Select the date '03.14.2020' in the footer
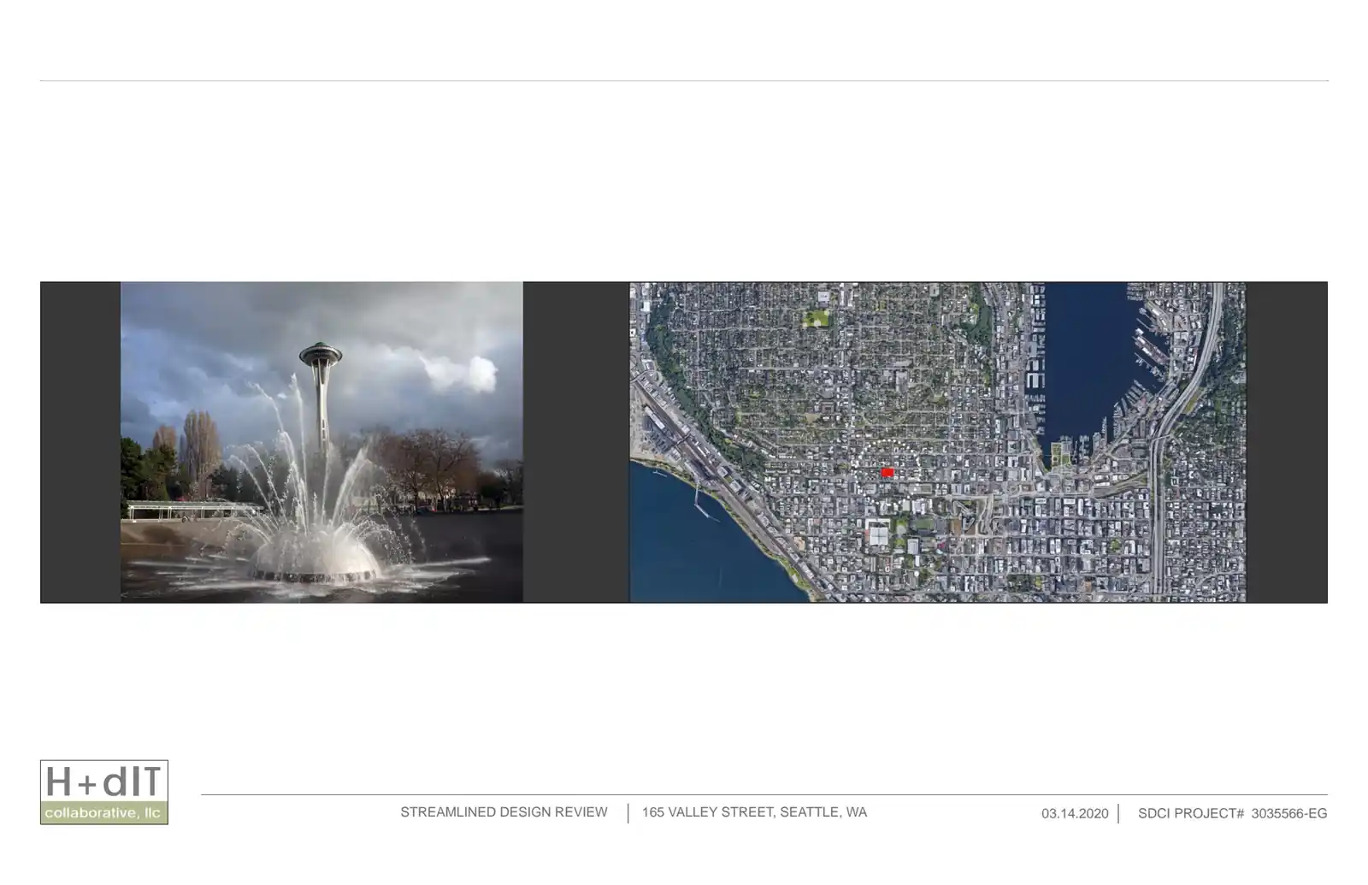This screenshot has width=1368, height=885. pyautogui.click(x=1075, y=813)
